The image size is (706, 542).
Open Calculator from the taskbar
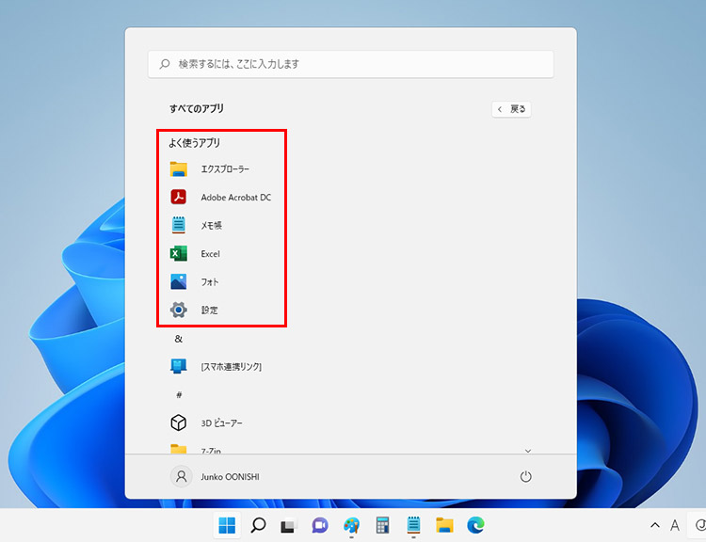(382, 525)
